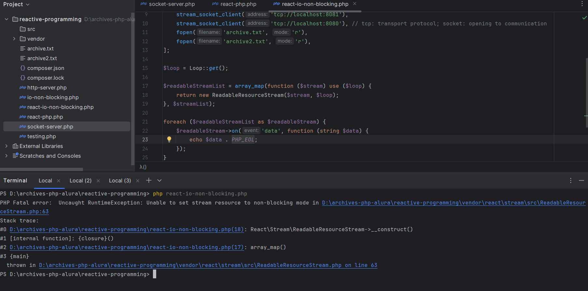Switch to react-php.php editor tab
The height and width of the screenshot is (291, 588).
coord(234,4)
